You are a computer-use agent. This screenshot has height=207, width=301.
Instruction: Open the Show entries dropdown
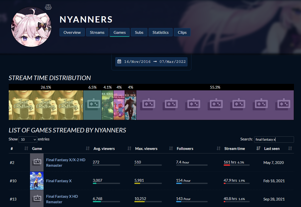(x=28, y=139)
